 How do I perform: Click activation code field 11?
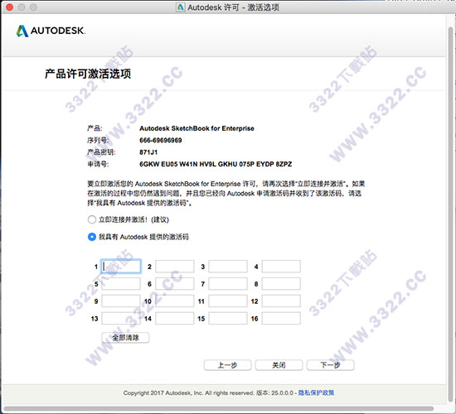coord(228,301)
